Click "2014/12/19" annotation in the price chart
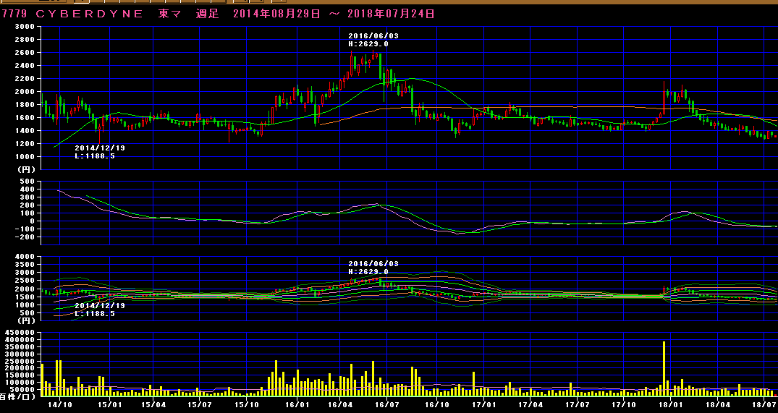Viewport: 778px width, 413px height. pos(100,148)
